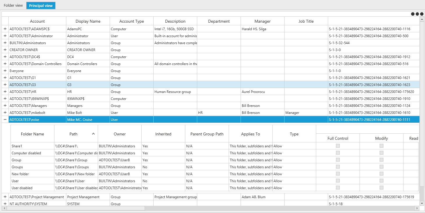This screenshot has width=425, height=213.
Task: Expand the ADTOOLTEST\IE6WINXP$ row
Action: tap(5, 99)
